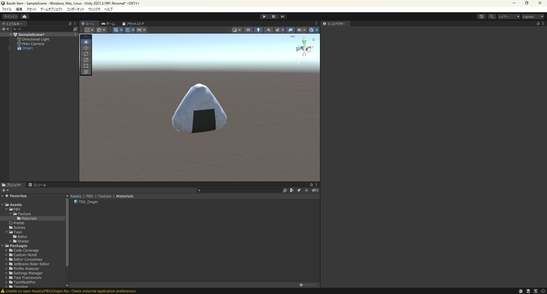Screen dimensions: 547x294
Task: Click the warning icon in status bar
Action: click(x=3, y=291)
